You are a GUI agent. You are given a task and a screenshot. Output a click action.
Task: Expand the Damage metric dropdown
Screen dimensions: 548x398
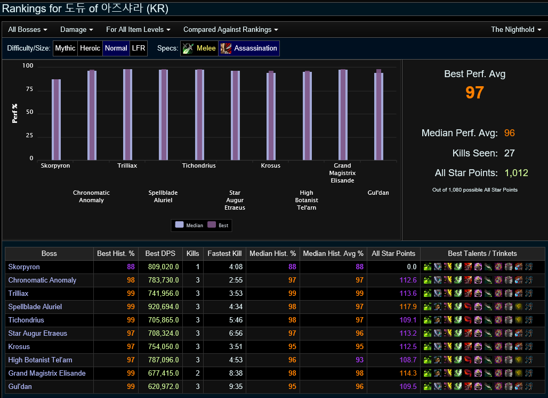[x=77, y=30]
